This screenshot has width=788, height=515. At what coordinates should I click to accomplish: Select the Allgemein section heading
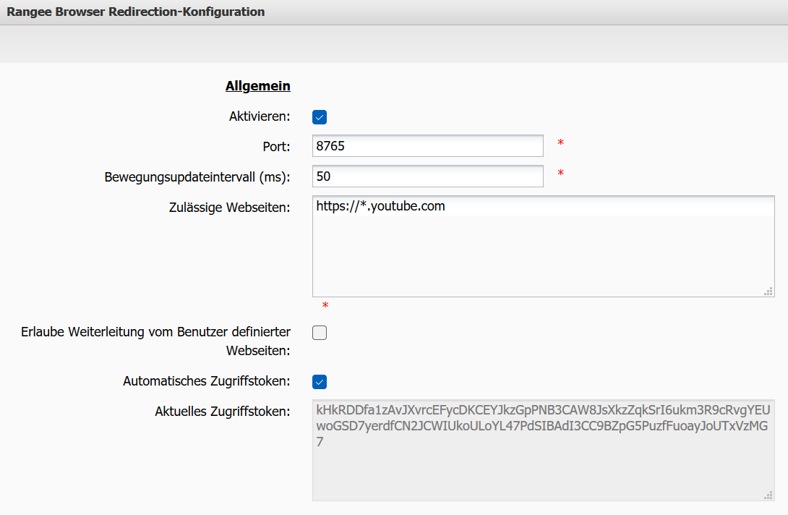tap(258, 86)
